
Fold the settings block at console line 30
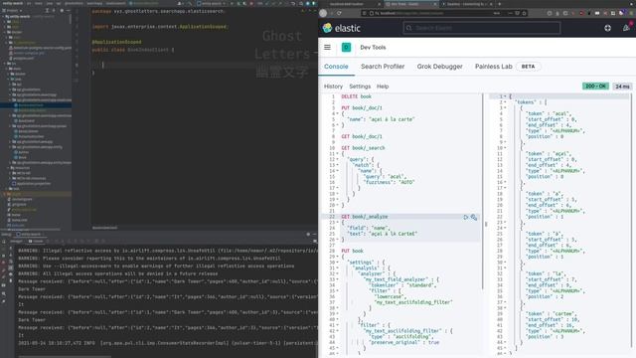337,263
